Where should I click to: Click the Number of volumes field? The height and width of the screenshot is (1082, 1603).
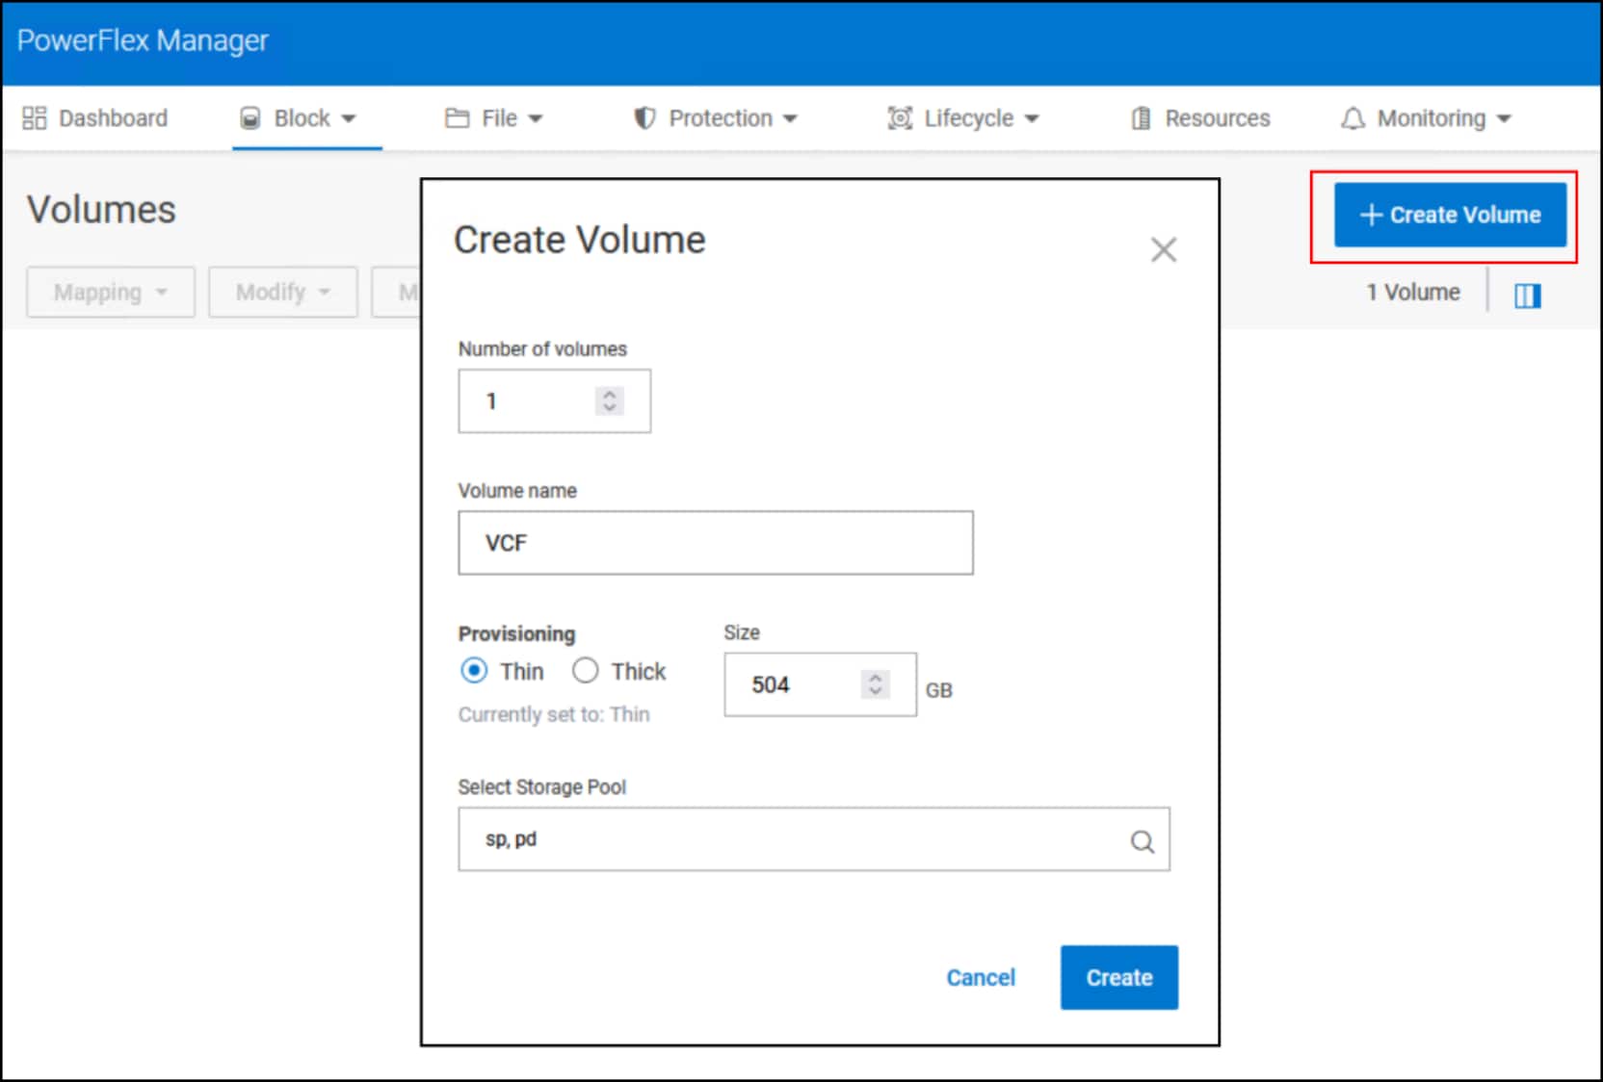(555, 400)
